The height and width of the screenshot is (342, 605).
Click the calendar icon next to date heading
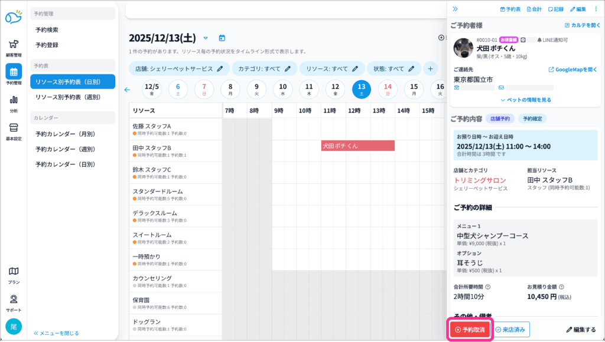pos(222,38)
